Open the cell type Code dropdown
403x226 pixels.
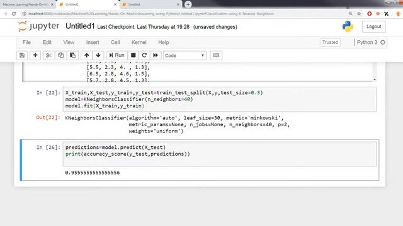tap(184, 56)
